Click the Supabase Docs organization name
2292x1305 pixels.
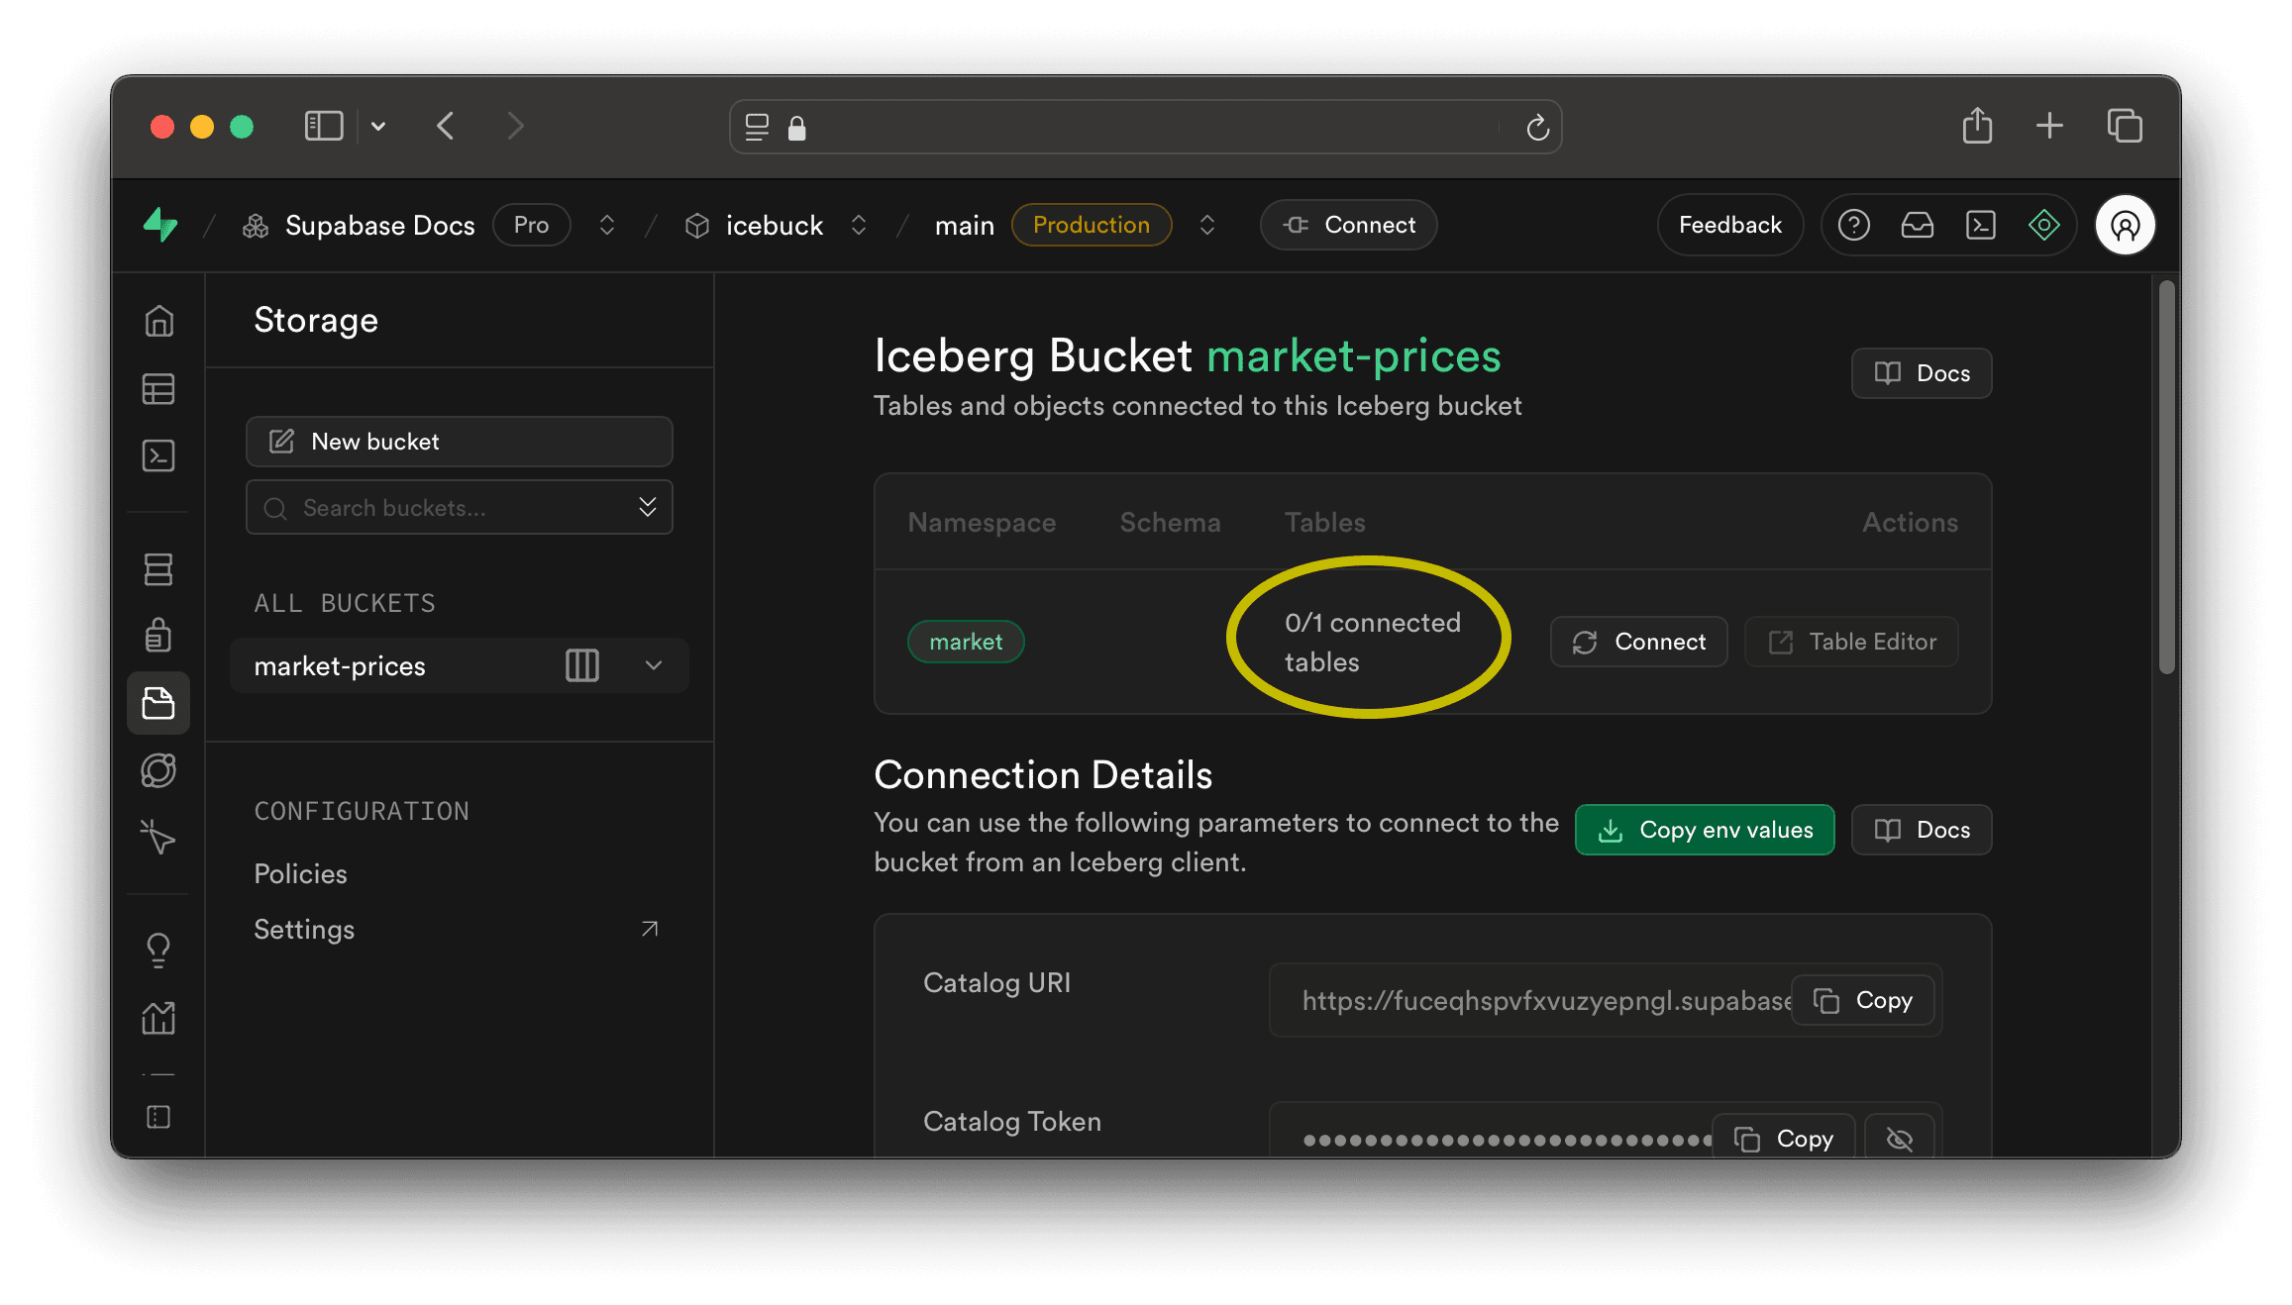coord(380,225)
